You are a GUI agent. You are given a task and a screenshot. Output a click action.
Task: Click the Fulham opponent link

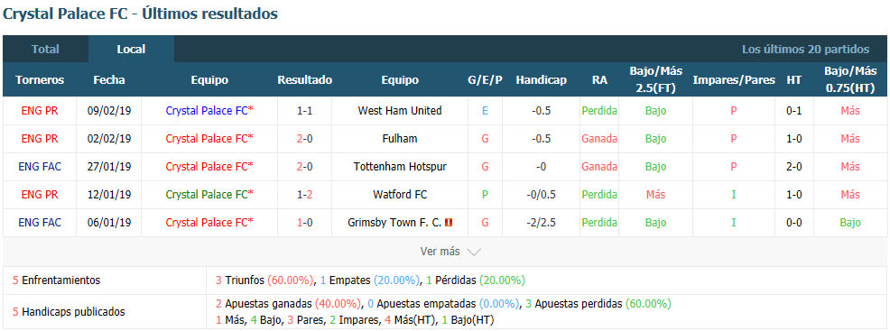coord(400,138)
